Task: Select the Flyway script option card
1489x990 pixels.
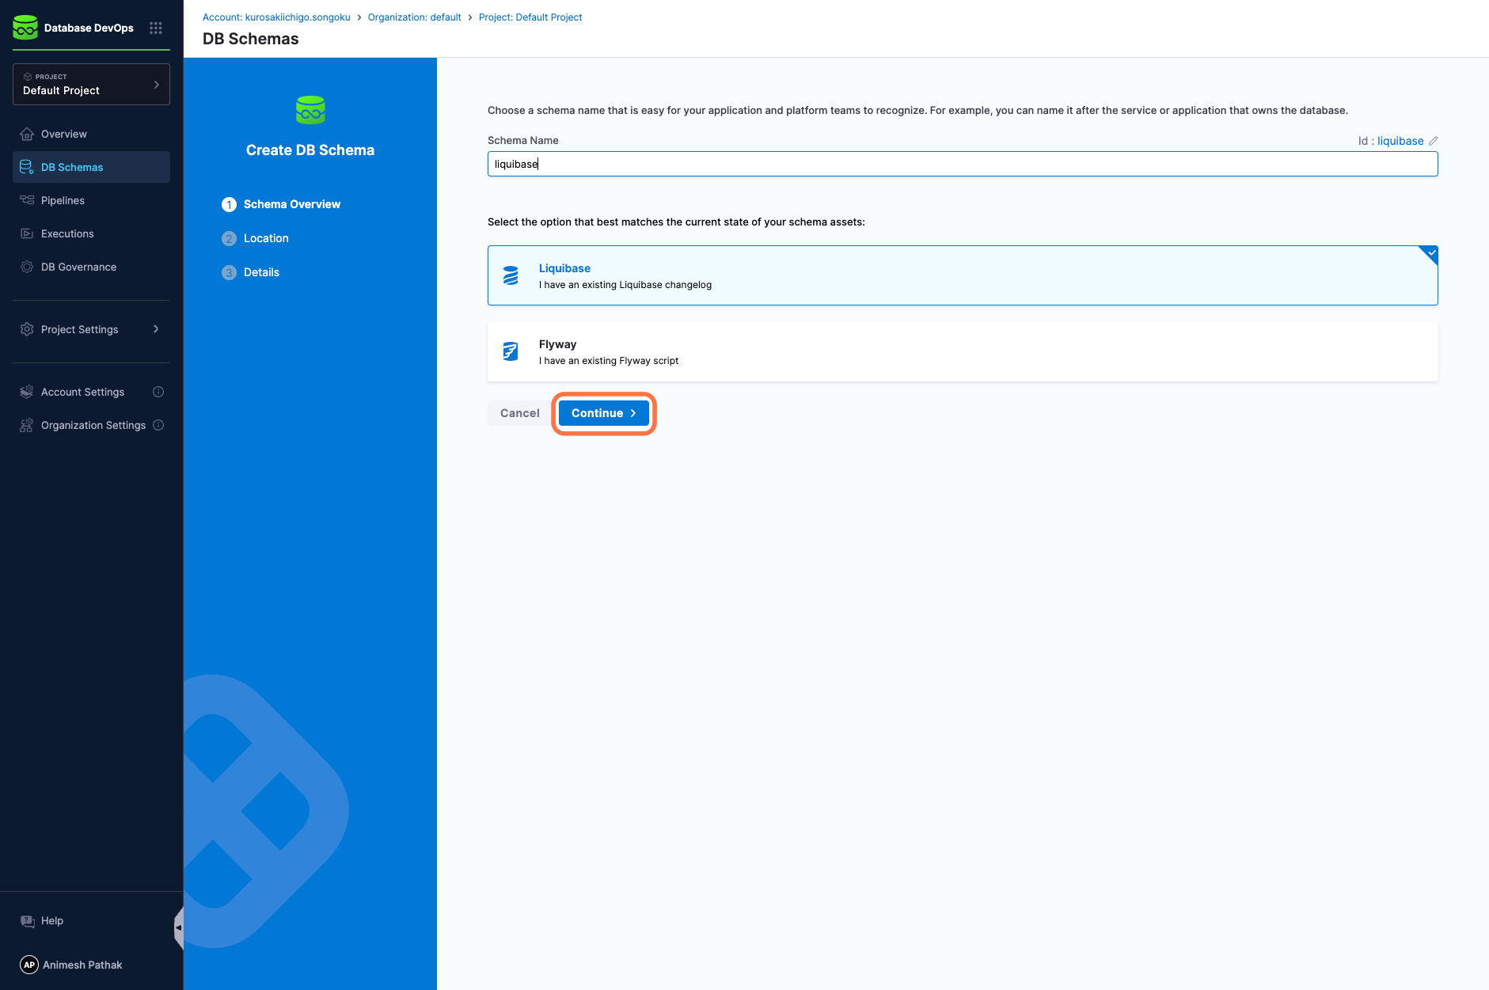Action: [963, 351]
